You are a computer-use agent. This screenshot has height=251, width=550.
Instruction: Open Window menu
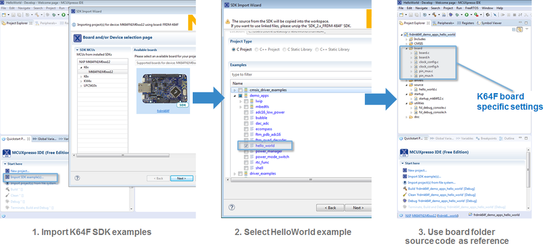pyautogui.click(x=487, y=8)
